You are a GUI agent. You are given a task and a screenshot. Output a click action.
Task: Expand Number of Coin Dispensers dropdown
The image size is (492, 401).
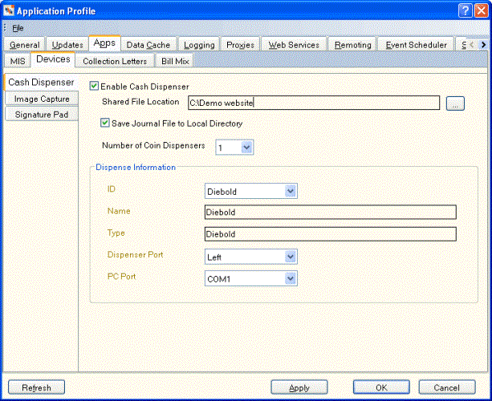click(247, 147)
